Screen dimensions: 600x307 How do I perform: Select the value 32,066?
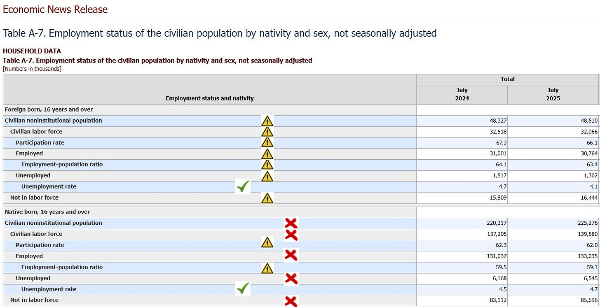tap(589, 132)
